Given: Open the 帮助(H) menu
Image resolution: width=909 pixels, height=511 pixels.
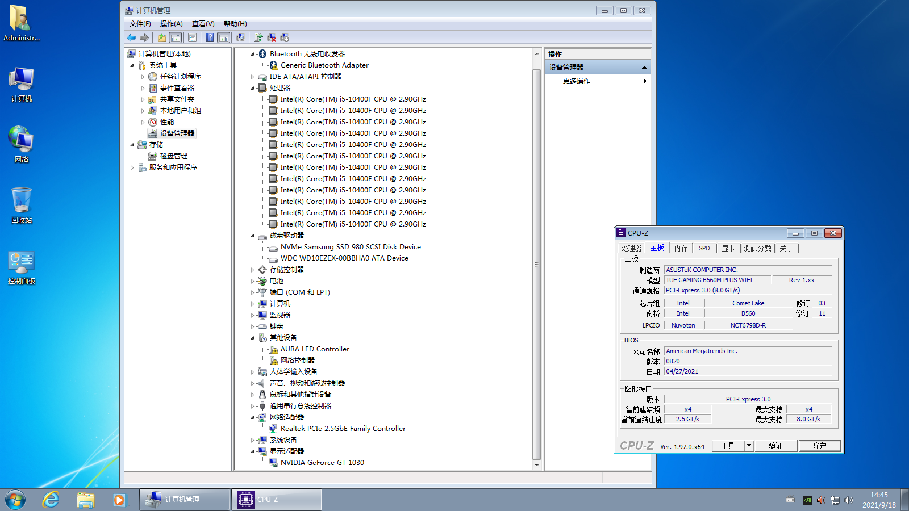Looking at the screenshot, I should (x=235, y=24).
